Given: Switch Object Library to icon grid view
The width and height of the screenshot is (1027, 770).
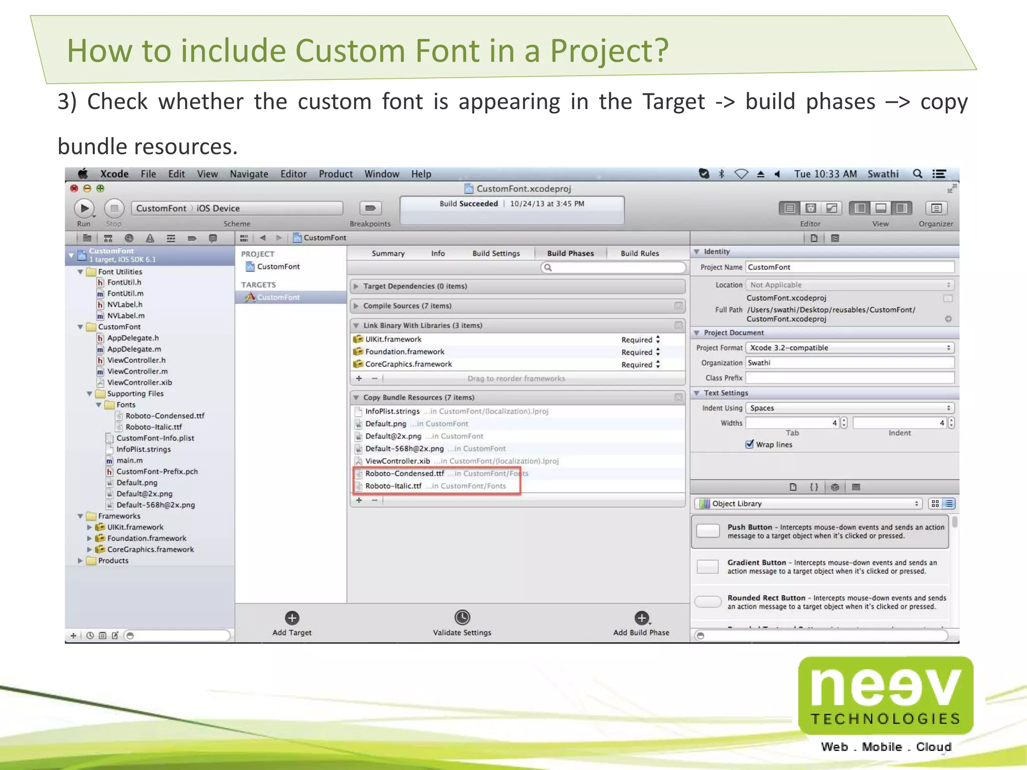Looking at the screenshot, I should (935, 503).
